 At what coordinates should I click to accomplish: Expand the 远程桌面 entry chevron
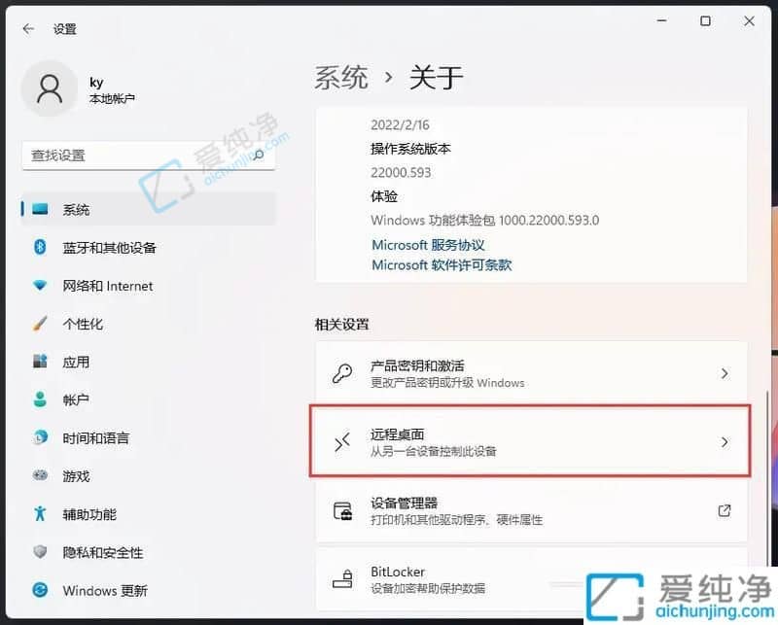click(725, 441)
